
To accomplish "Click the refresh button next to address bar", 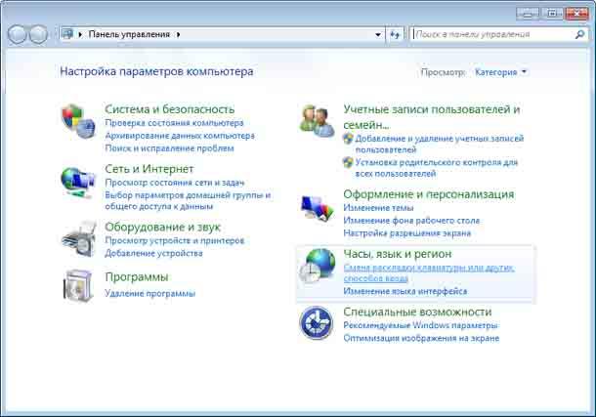I will point(395,34).
